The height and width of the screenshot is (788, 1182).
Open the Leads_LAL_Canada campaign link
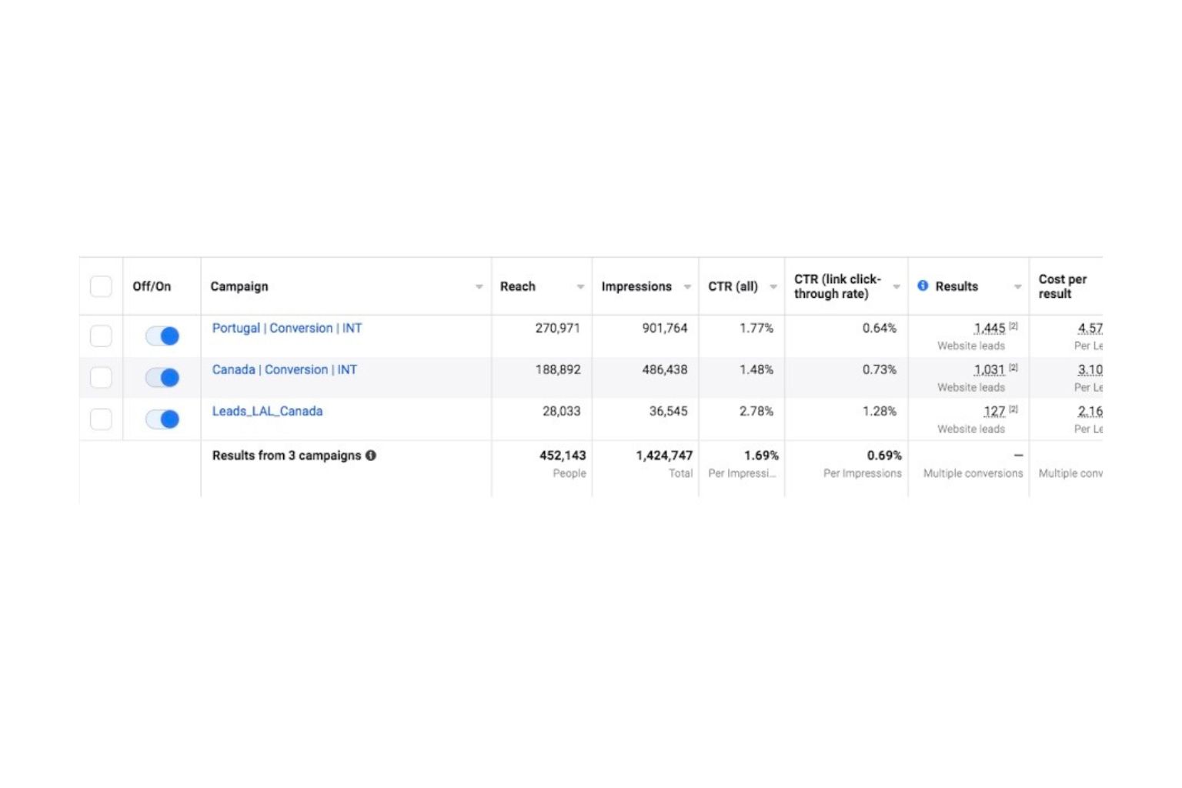point(267,411)
